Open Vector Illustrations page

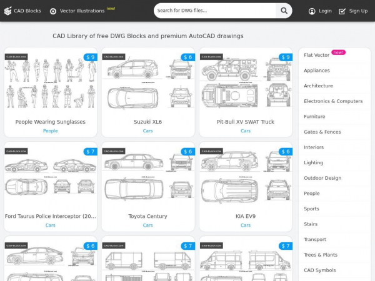coord(77,11)
